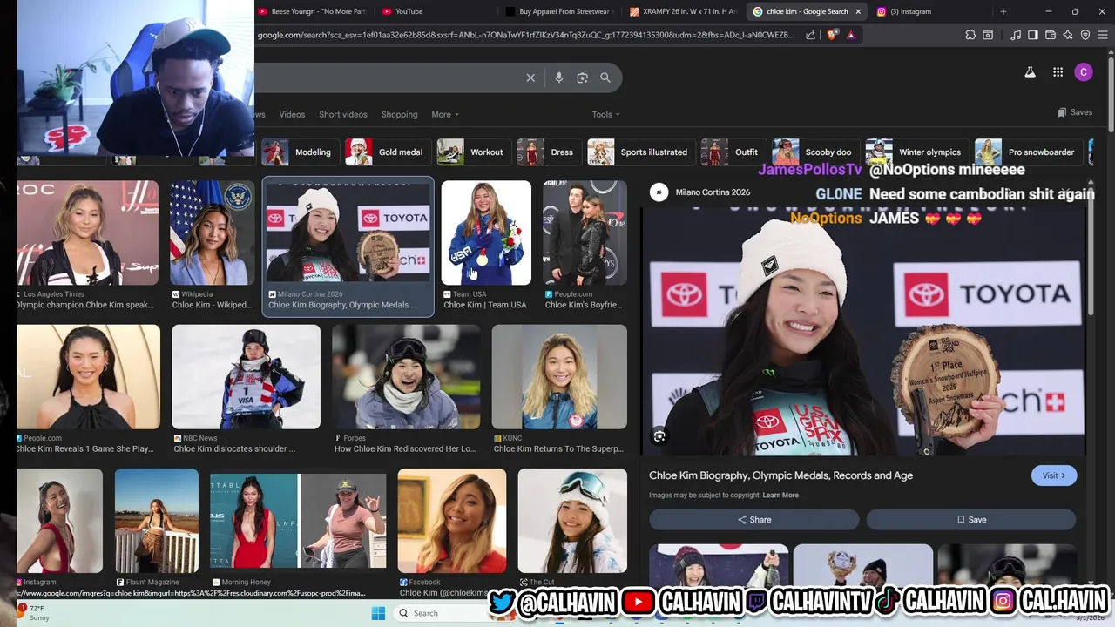Toggle the browser sidebar panel icon
Viewport: 1115px width, 627px height.
click(x=1032, y=35)
